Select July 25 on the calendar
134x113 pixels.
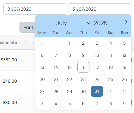tap(111, 80)
